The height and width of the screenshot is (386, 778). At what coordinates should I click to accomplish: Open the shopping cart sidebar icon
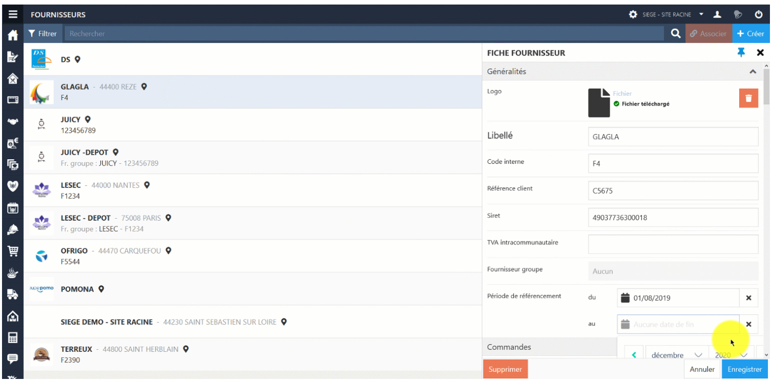(x=13, y=251)
